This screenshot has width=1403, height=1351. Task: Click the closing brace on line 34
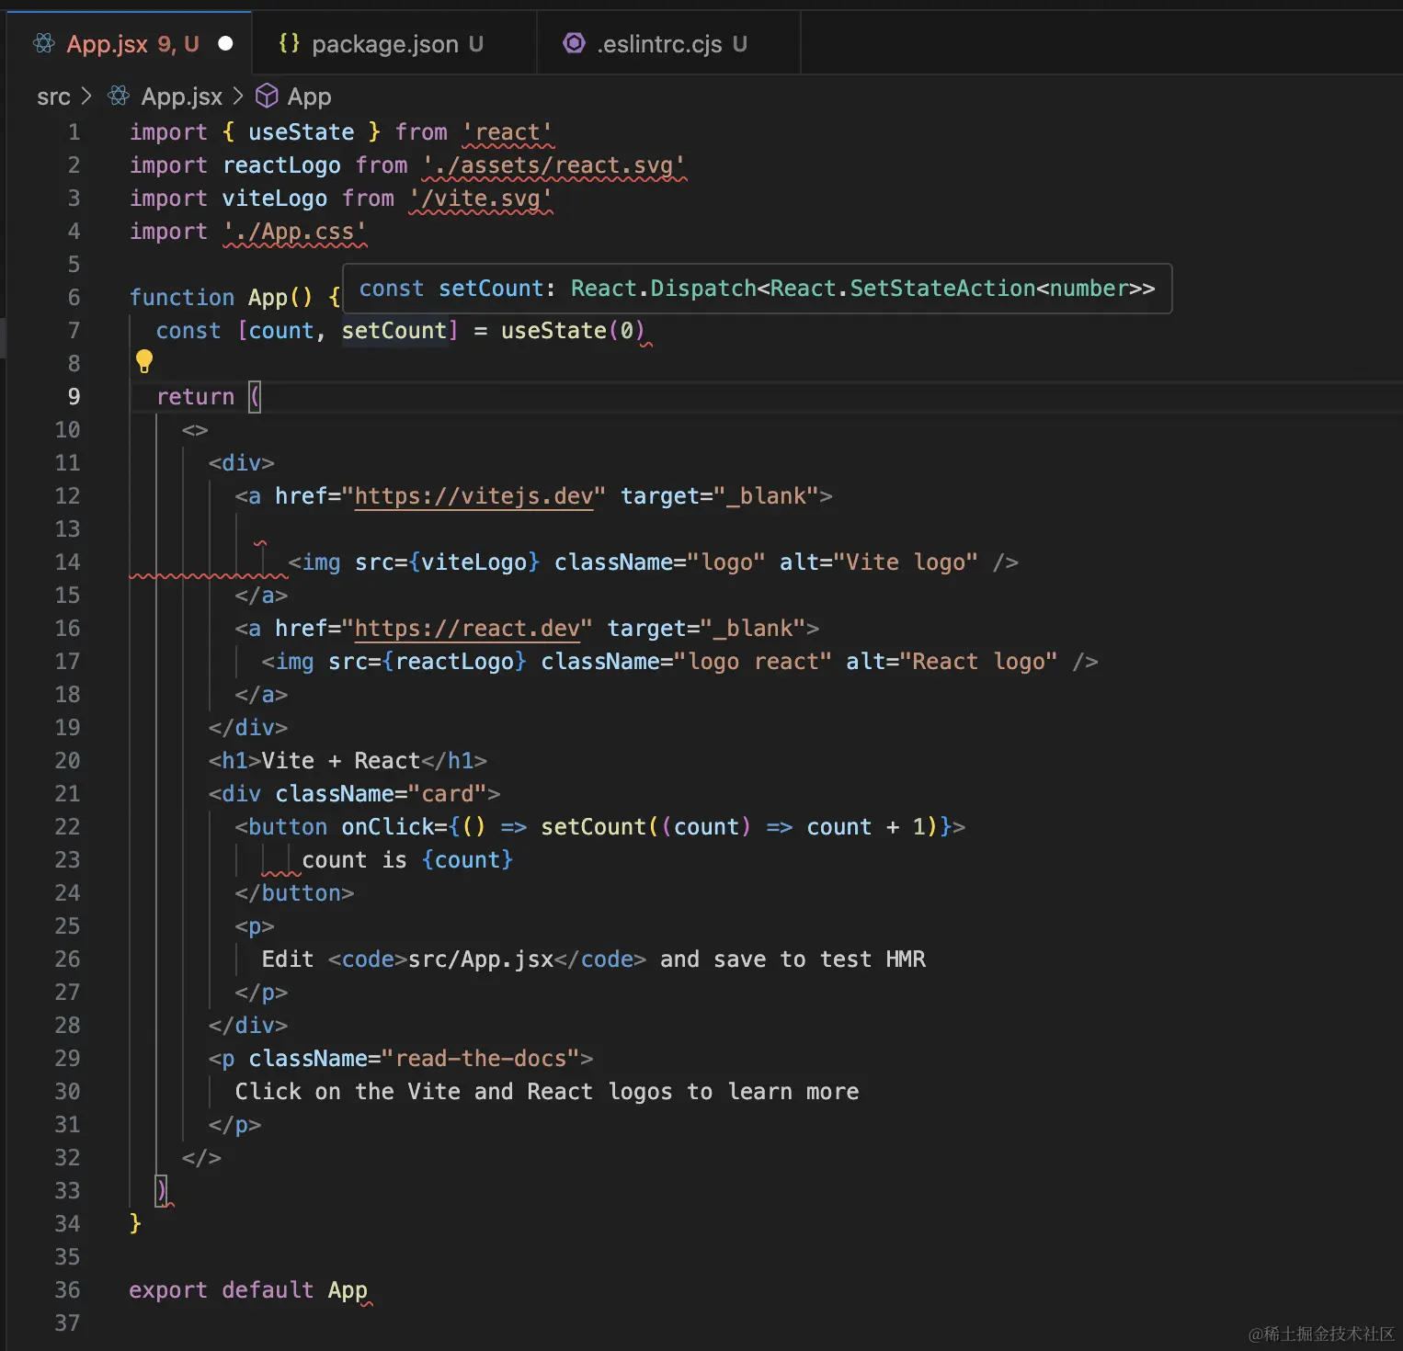click(136, 1224)
